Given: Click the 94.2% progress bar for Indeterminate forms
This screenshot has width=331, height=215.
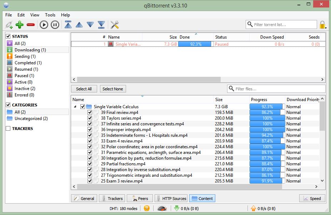Looking at the screenshot, I should click(267, 135).
